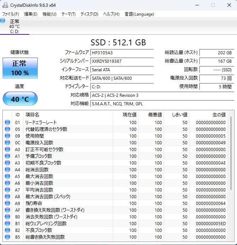
Task: Click the ファームウェア field HP3105A3
Action: point(122,53)
